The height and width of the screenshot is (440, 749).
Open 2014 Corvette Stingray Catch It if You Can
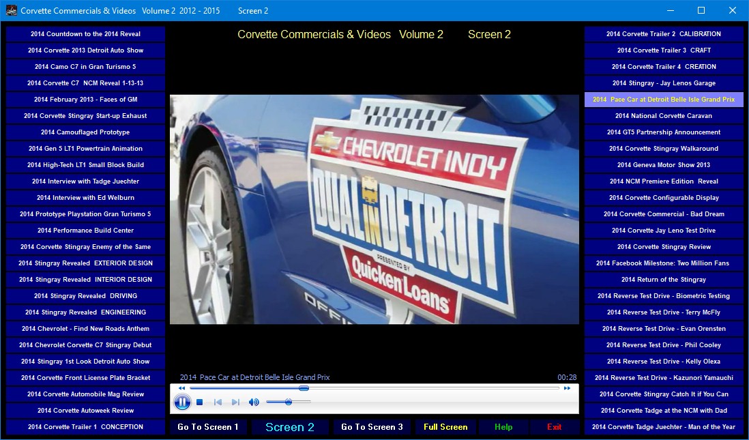[664, 394]
